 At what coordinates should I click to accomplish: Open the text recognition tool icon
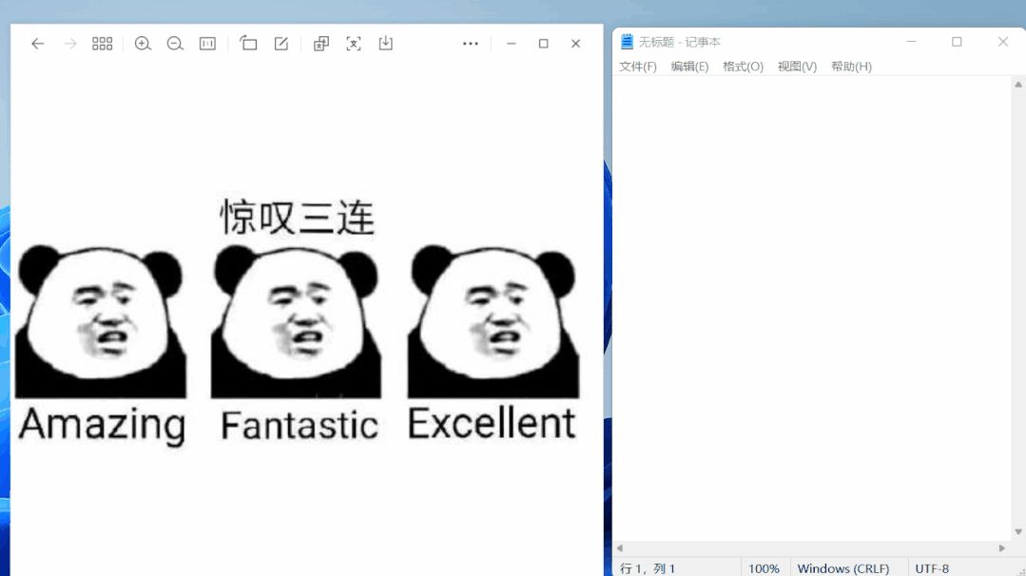[x=320, y=44]
